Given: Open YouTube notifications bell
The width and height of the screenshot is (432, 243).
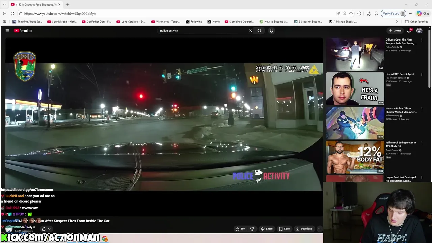Looking at the screenshot, I should [409, 31].
